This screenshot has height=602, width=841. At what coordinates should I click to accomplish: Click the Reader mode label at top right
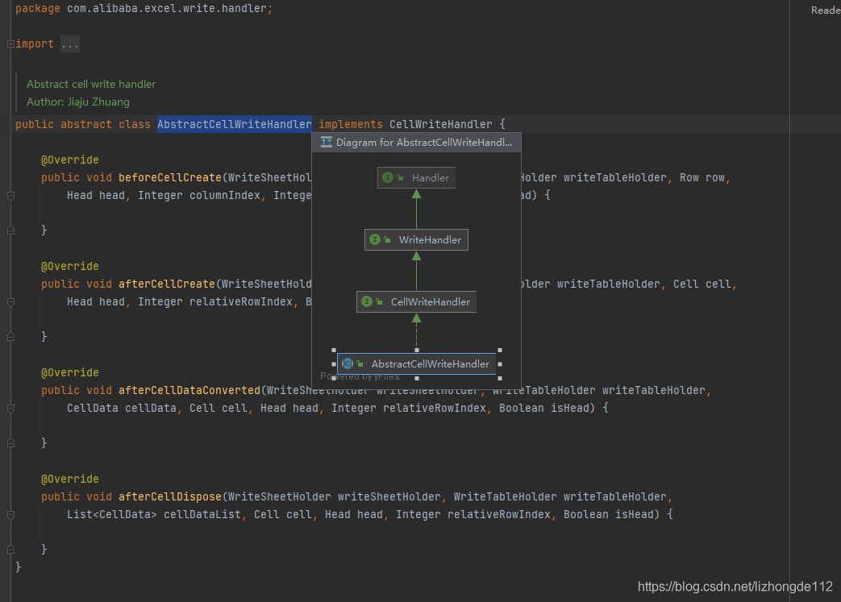tap(826, 10)
